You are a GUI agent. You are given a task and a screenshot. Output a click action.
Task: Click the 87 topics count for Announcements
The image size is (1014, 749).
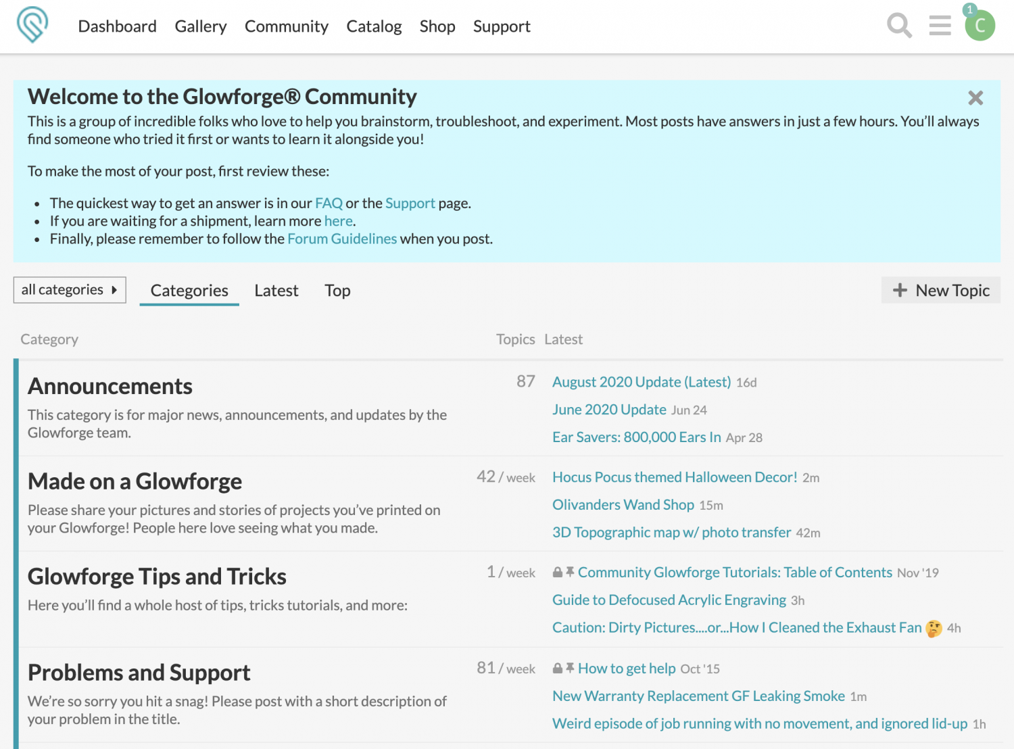[525, 381]
